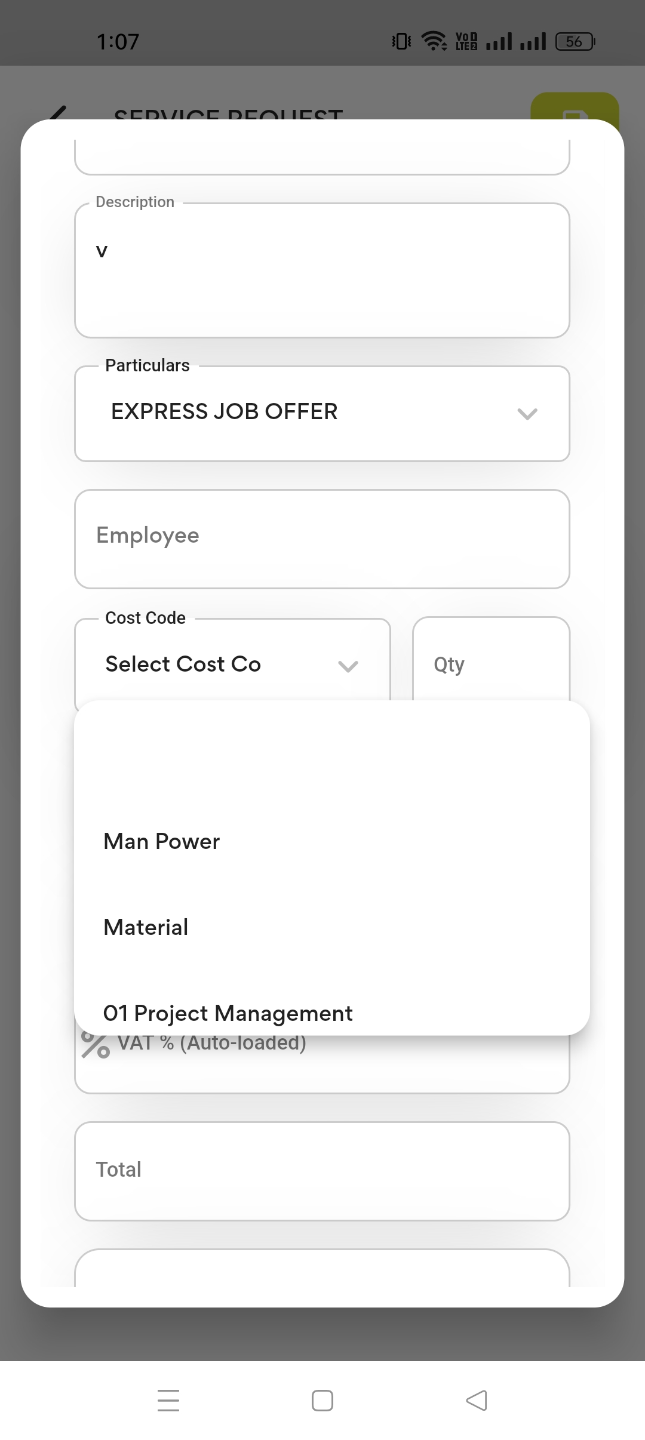Tap the SERVICE REQUEST page title
The image size is (645, 1440).
[228, 113]
